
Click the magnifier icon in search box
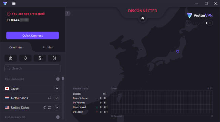(x=8, y=68)
